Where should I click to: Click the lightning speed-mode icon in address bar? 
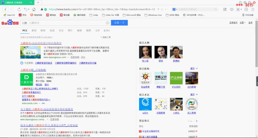(x=158, y=9)
